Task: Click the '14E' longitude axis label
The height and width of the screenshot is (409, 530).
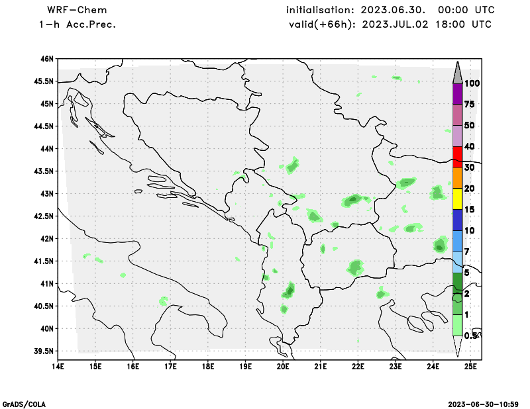Action: point(58,367)
